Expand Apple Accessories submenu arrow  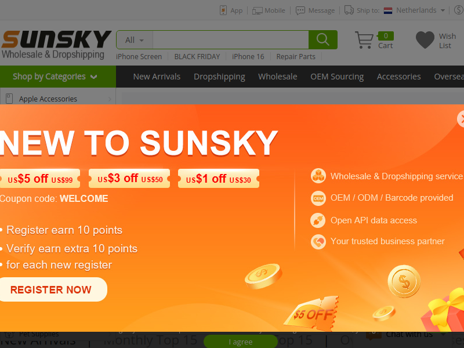click(x=110, y=99)
